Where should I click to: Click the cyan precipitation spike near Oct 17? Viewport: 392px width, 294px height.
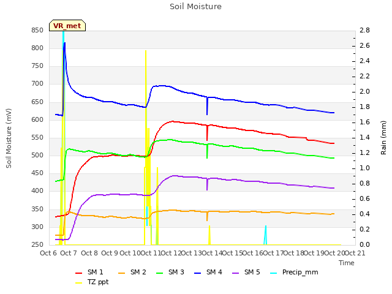coord(265,235)
